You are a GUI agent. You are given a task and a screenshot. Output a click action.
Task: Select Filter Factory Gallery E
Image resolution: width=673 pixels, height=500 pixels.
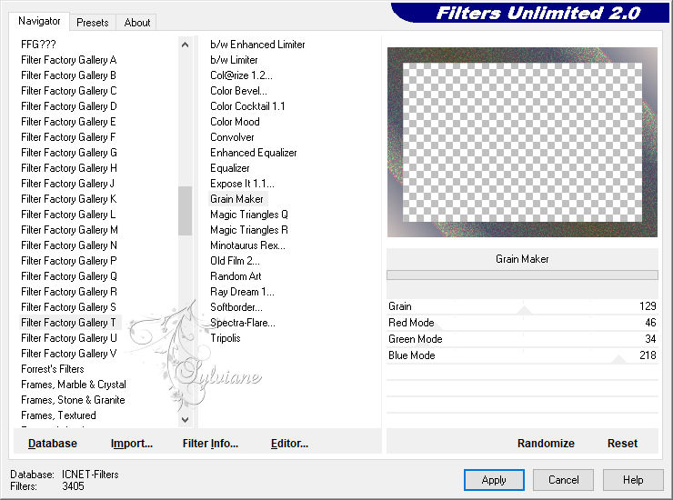(68, 122)
